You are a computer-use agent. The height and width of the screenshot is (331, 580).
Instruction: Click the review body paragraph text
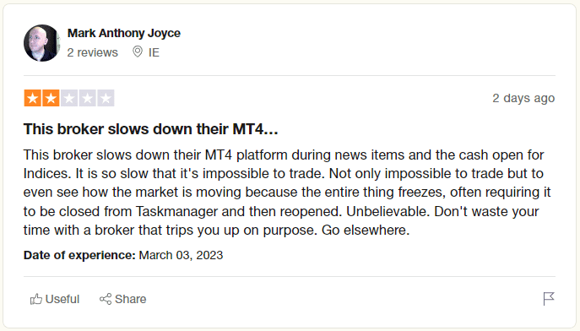point(287,193)
